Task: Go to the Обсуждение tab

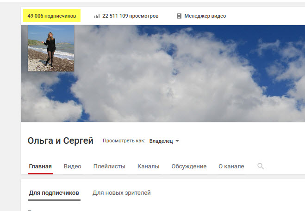Action: click(189, 166)
